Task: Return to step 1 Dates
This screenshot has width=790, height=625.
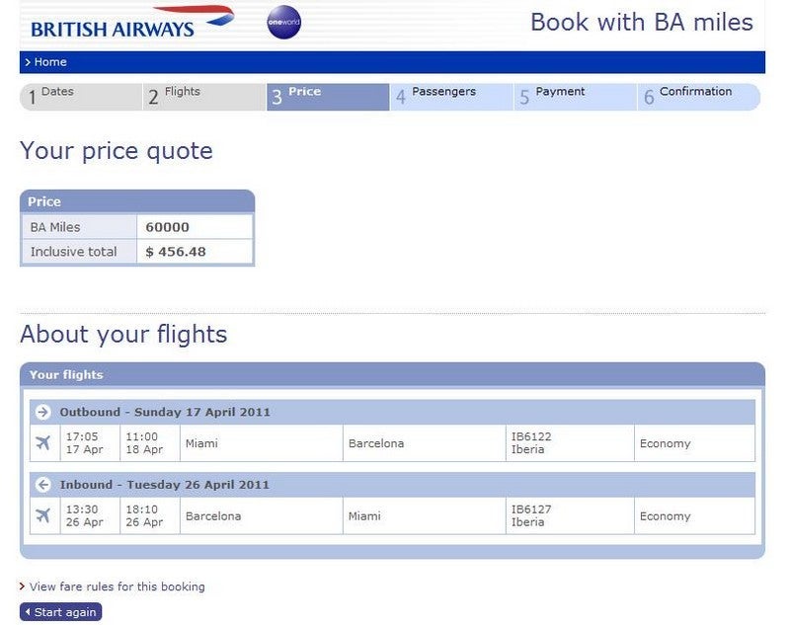Action: pos(82,97)
